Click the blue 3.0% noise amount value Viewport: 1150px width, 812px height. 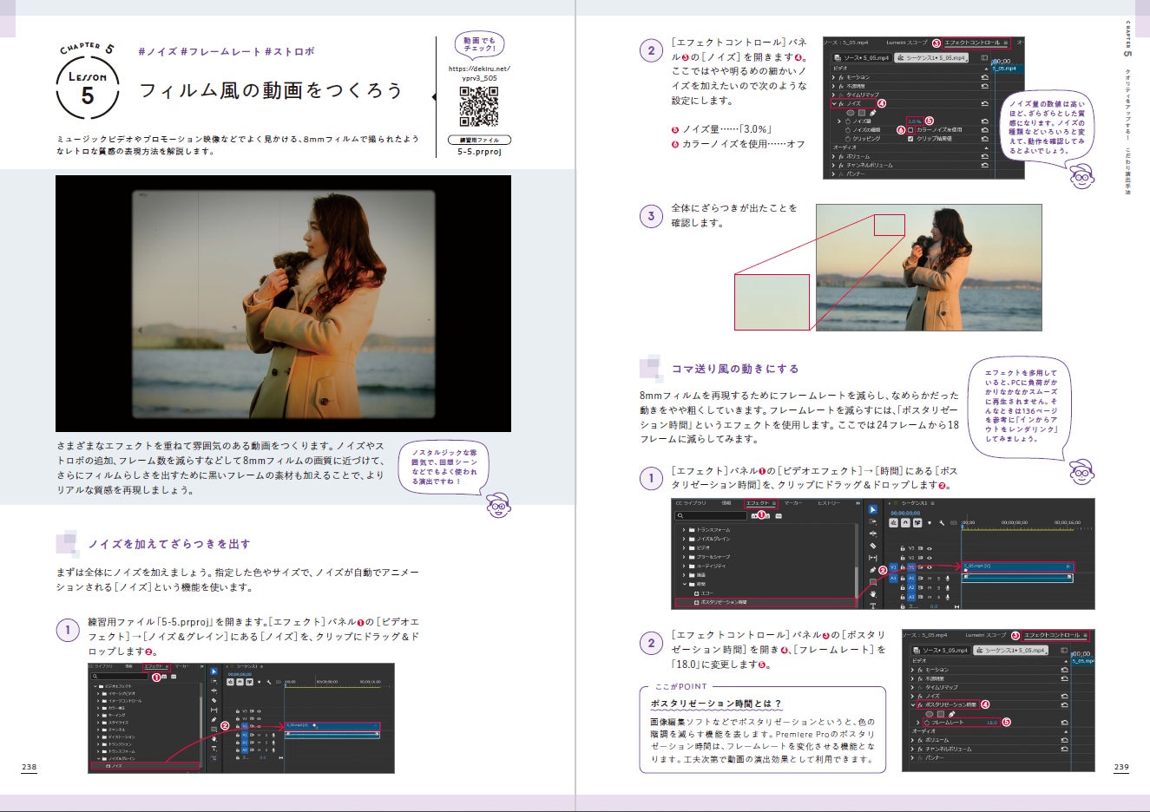tap(915, 121)
